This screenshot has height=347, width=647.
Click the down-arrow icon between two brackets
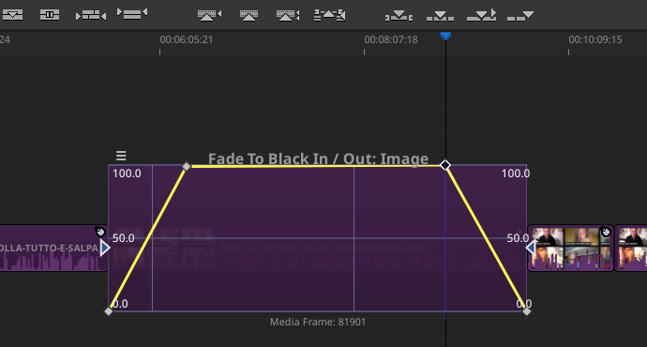(399, 16)
